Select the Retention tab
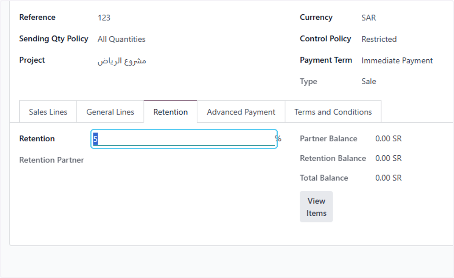The width and height of the screenshot is (454, 278). coord(171,112)
